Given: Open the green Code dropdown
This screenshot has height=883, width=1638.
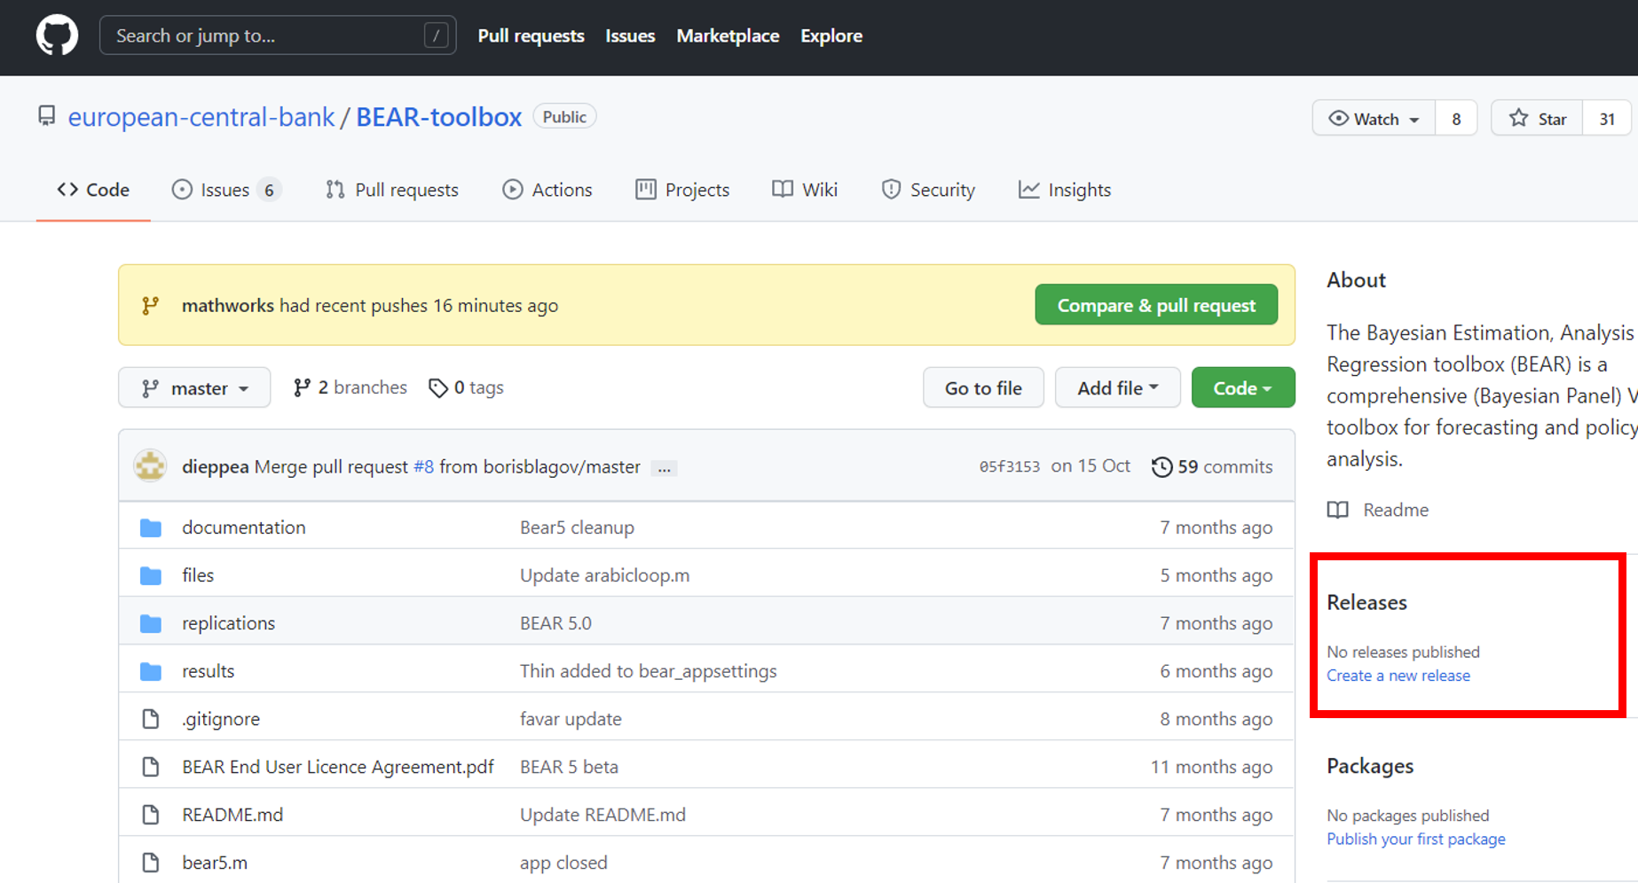Looking at the screenshot, I should click(1242, 387).
